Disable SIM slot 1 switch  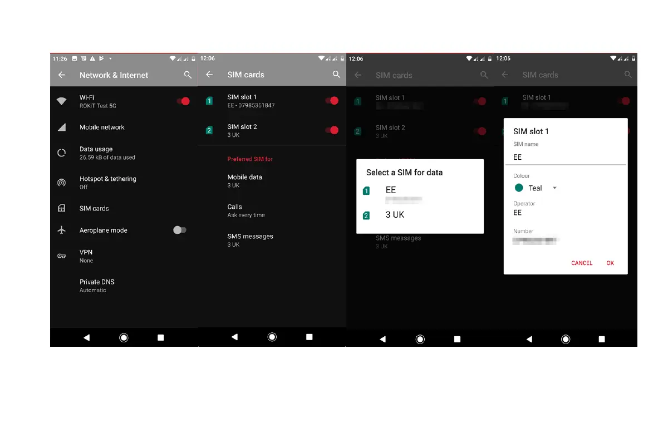pos(332,101)
